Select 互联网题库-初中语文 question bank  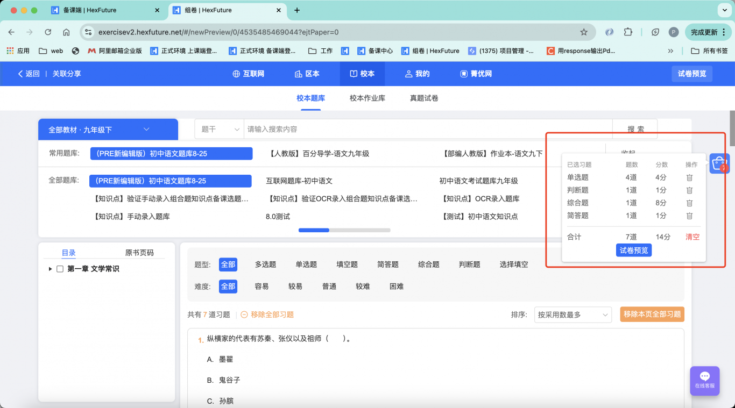(x=299, y=181)
